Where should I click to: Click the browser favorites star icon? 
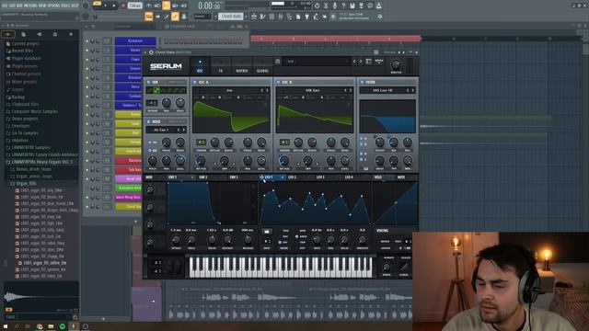pos(71,34)
